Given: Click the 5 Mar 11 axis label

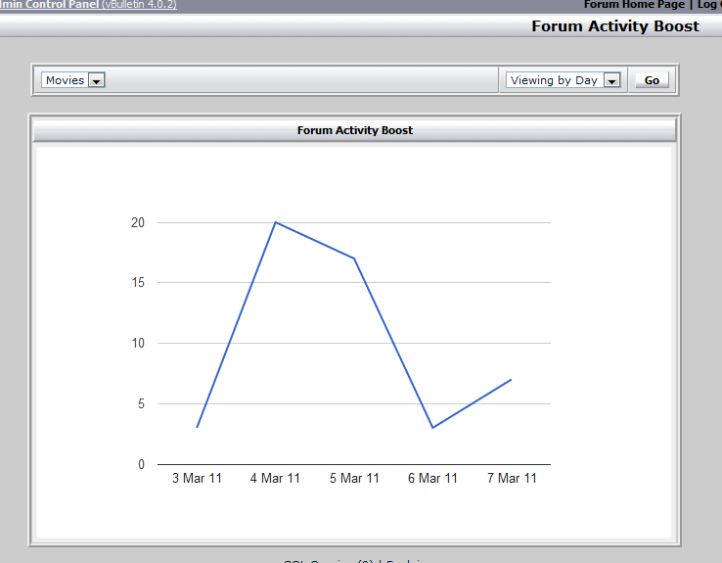Looking at the screenshot, I should [354, 478].
